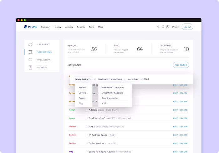Image resolution: width=219 pixels, height=153 pixels.
Task: Click the Log out button
Action: pyautogui.click(x=187, y=27)
